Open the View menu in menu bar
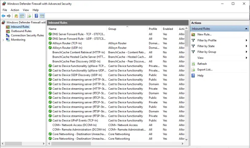This screenshot has width=250, height=148. tap(26, 10)
